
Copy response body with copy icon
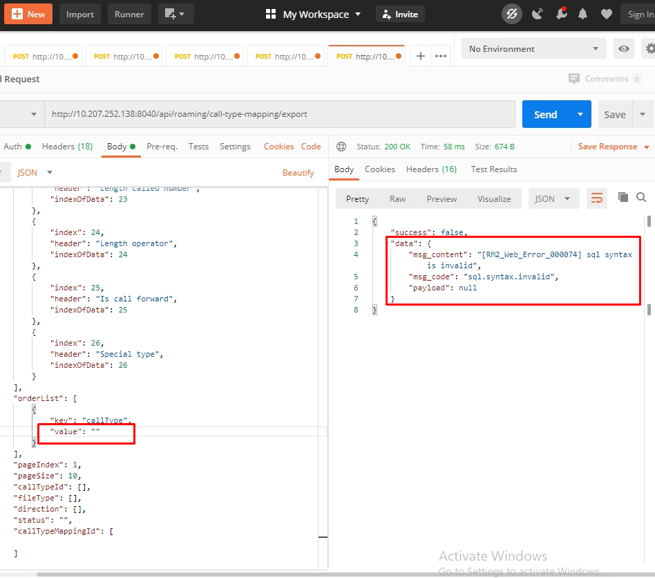click(x=623, y=198)
